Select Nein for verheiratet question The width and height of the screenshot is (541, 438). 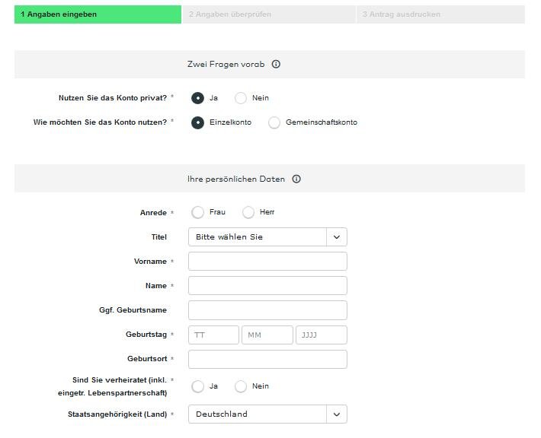pos(241,386)
